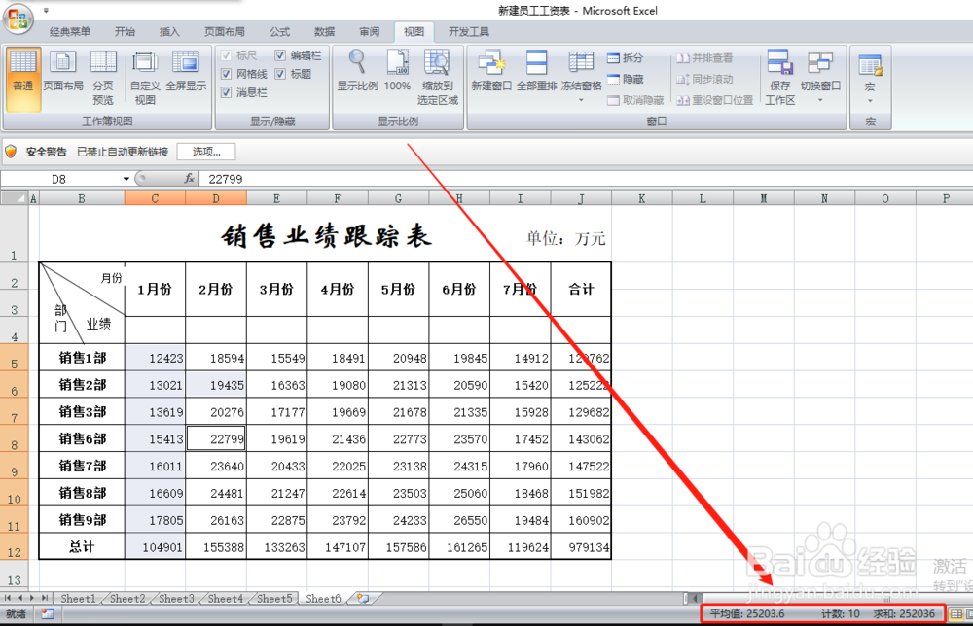
Task: Open the Name Box dropdown arrow
Action: (x=128, y=179)
